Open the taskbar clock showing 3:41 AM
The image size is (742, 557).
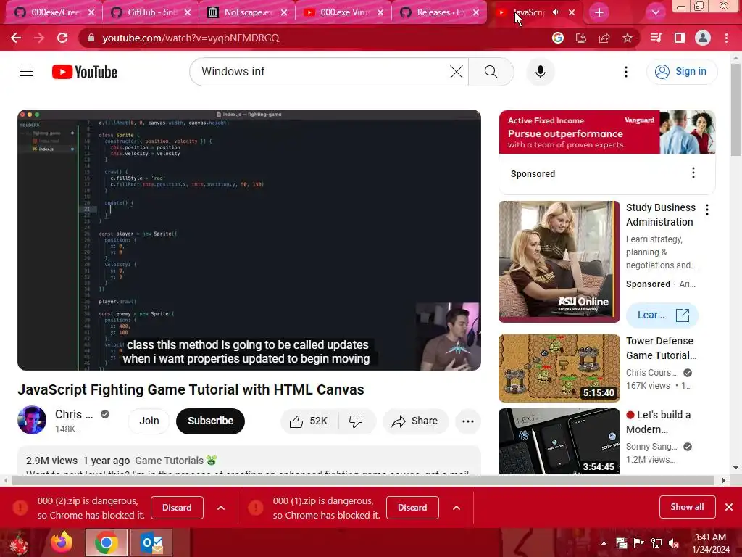point(710,543)
